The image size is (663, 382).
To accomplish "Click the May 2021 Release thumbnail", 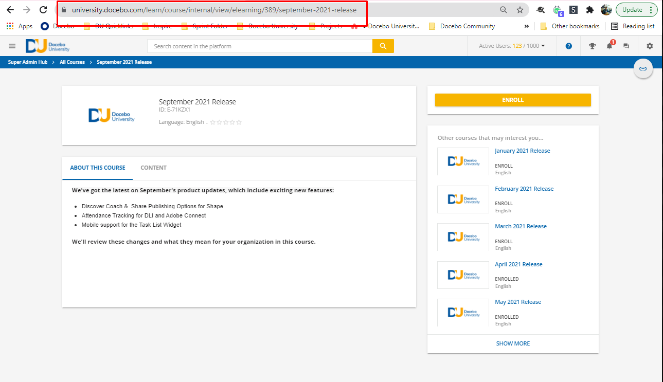I will [x=463, y=313].
